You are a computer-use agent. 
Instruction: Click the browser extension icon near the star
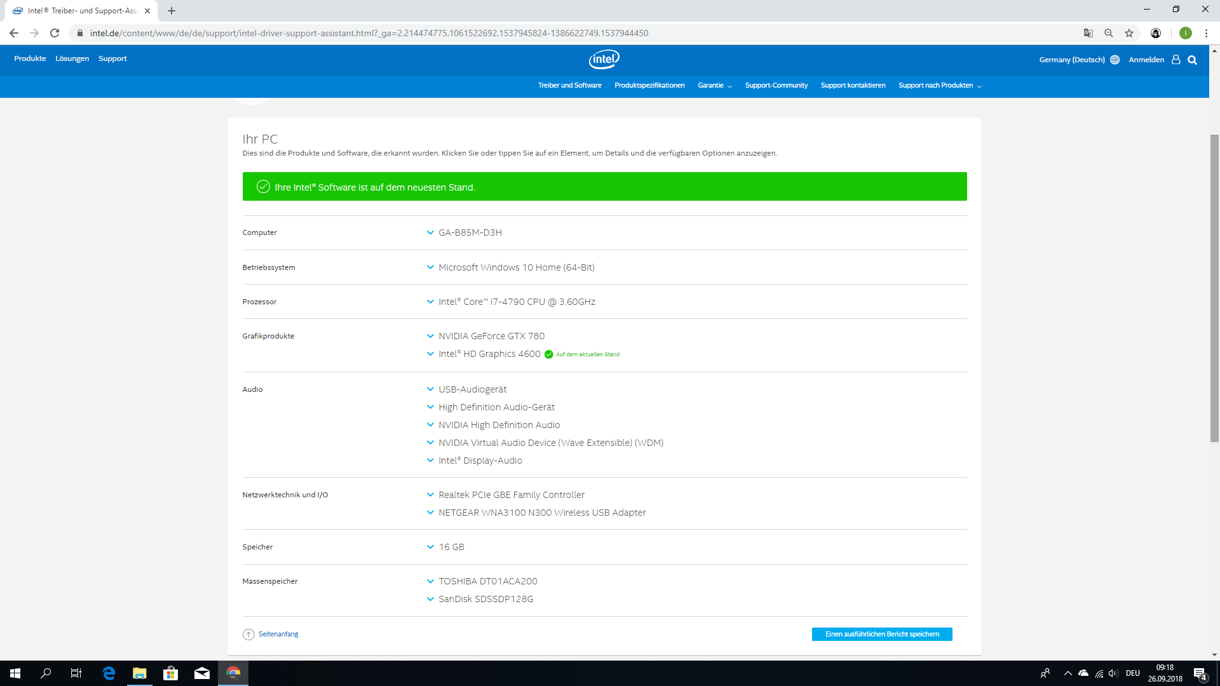pos(1156,33)
